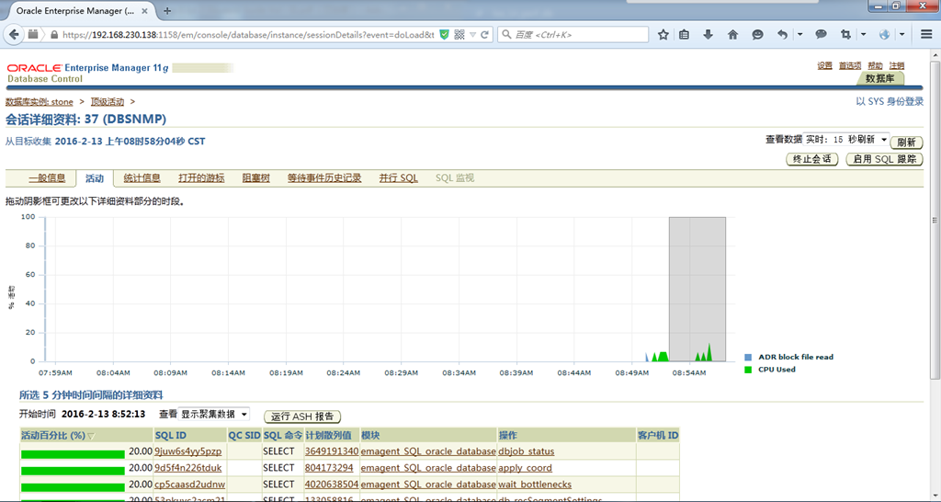Open the 9juw6s4yy5pzp SQL ID link

point(187,451)
